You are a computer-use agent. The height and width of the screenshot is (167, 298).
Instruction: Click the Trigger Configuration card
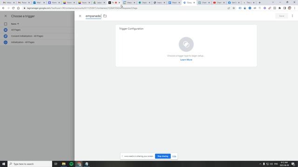[186, 45]
